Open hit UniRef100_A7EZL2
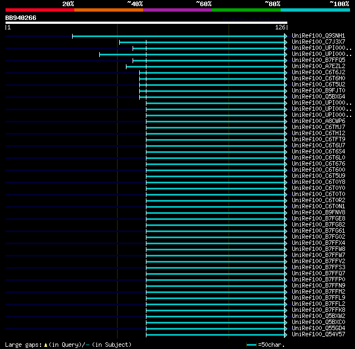Screen dimensions: 355x349 pyautogui.click(x=318, y=66)
